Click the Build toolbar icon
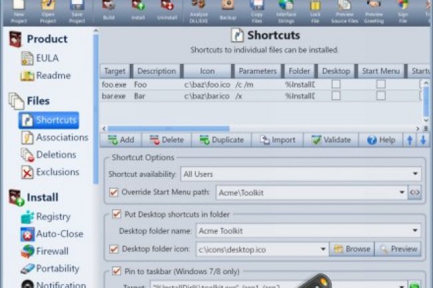 pos(109,8)
